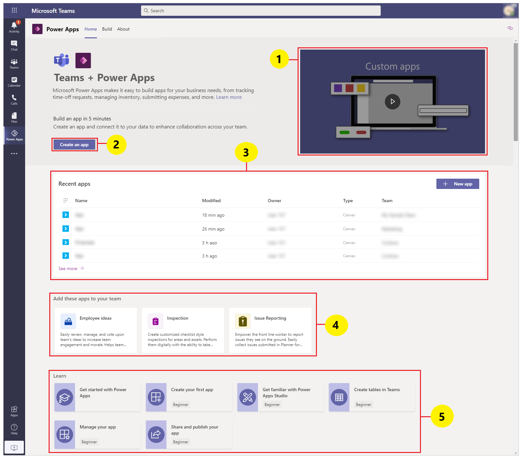
Task: Click the Issue Reporting app icon
Action: tap(243, 321)
